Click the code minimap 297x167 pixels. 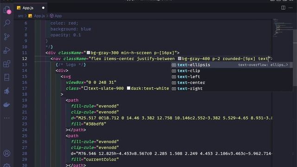coord(283,27)
